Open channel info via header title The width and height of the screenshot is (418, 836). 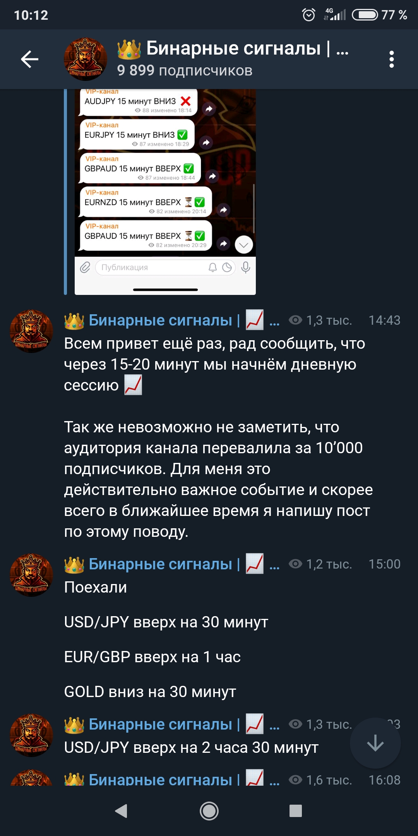pyautogui.click(x=233, y=49)
